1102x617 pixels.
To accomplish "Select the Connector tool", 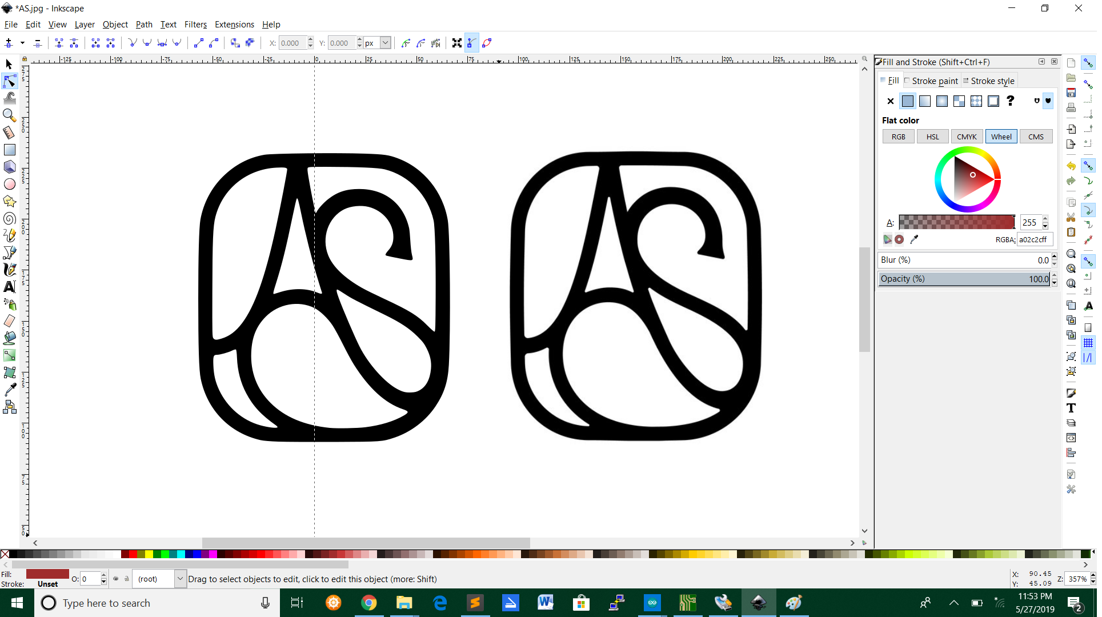I will pos(9,407).
